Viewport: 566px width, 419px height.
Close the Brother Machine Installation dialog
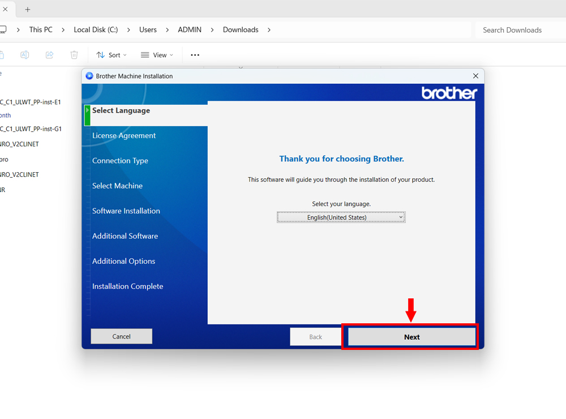pos(475,76)
